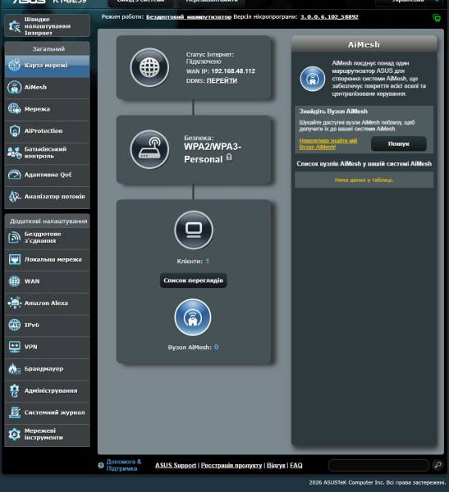Click the AiMesh description icon in right panel
The width and height of the screenshot is (449, 492).
pos(312,79)
